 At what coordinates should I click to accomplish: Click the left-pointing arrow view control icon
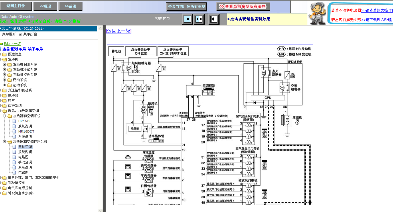214,19
